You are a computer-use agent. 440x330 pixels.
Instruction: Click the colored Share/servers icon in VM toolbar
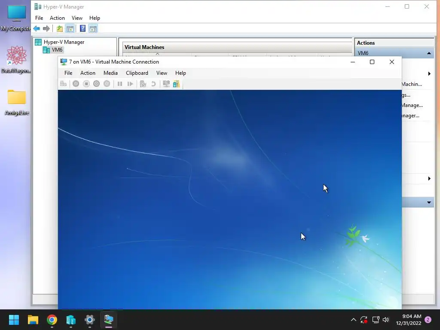pos(176,84)
